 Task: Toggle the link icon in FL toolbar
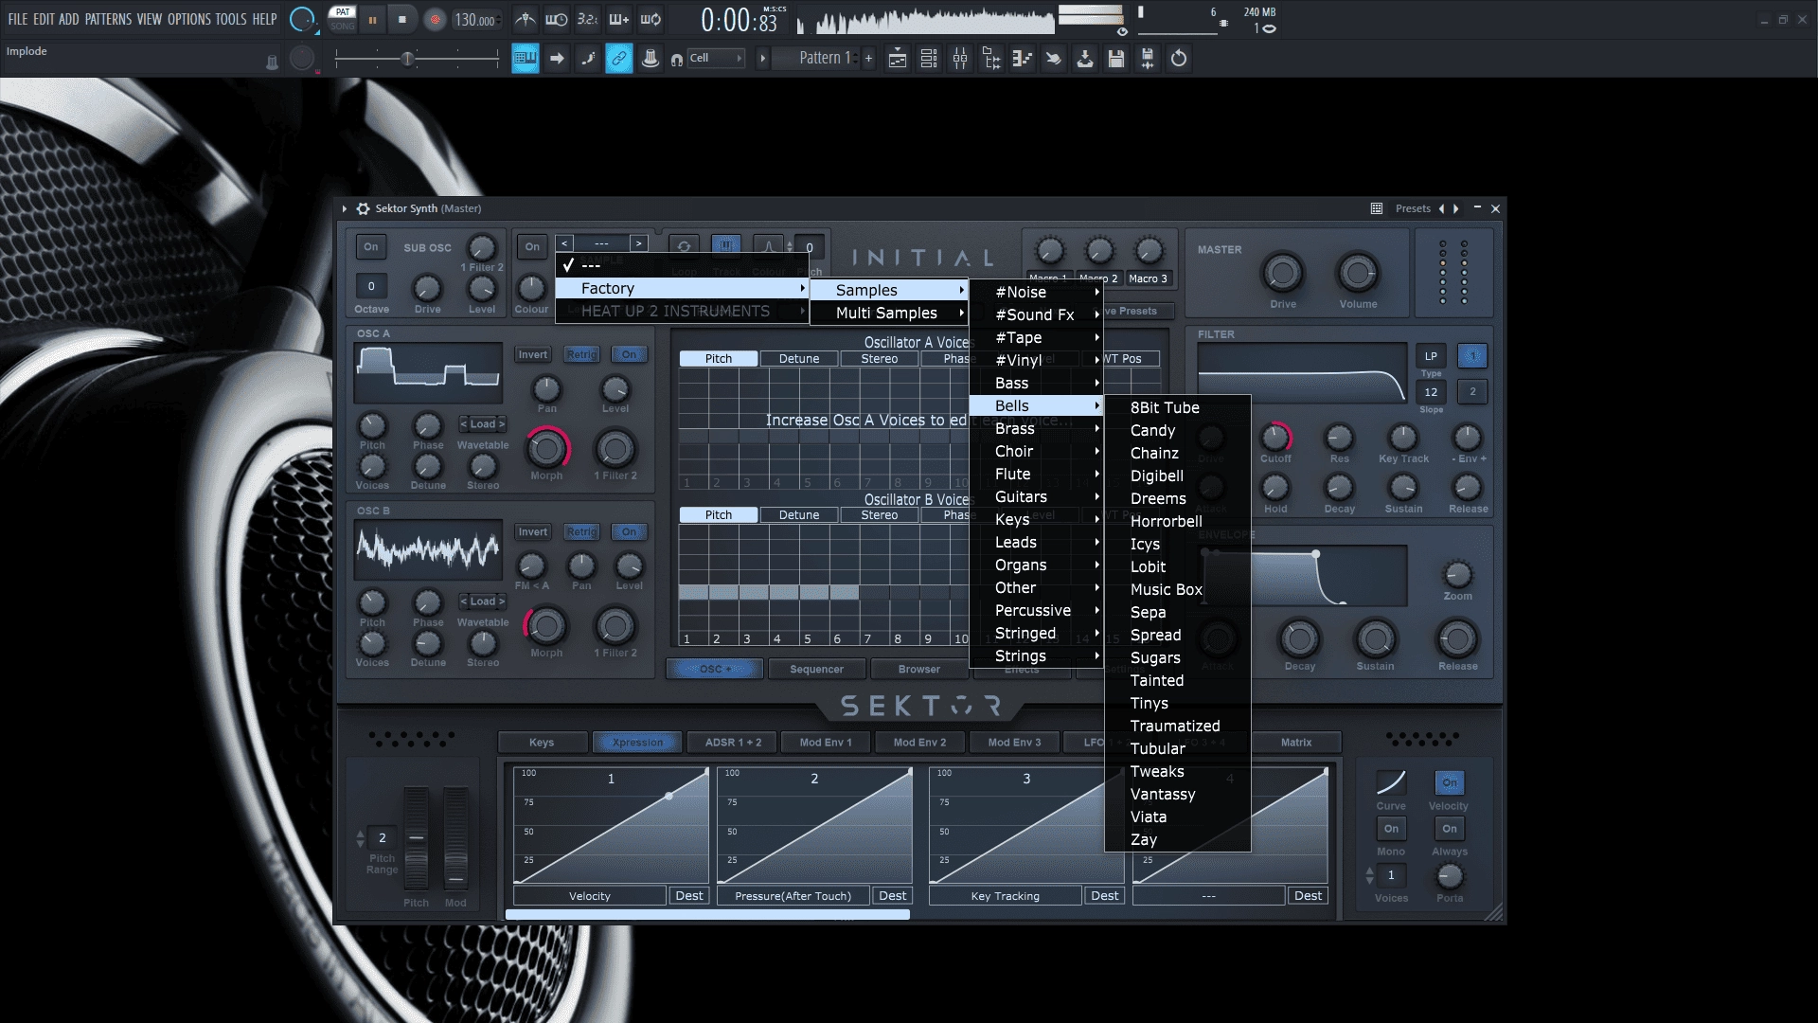(618, 59)
